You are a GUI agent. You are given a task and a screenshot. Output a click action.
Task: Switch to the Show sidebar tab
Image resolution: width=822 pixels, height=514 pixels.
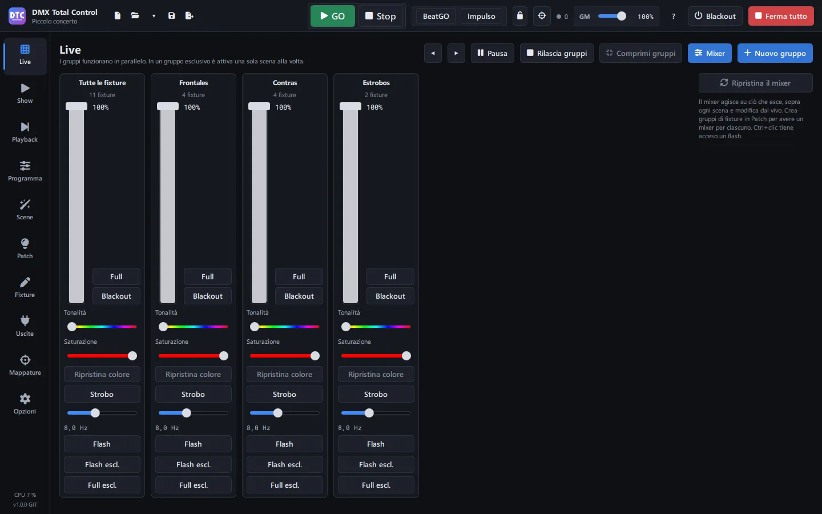tap(25, 94)
